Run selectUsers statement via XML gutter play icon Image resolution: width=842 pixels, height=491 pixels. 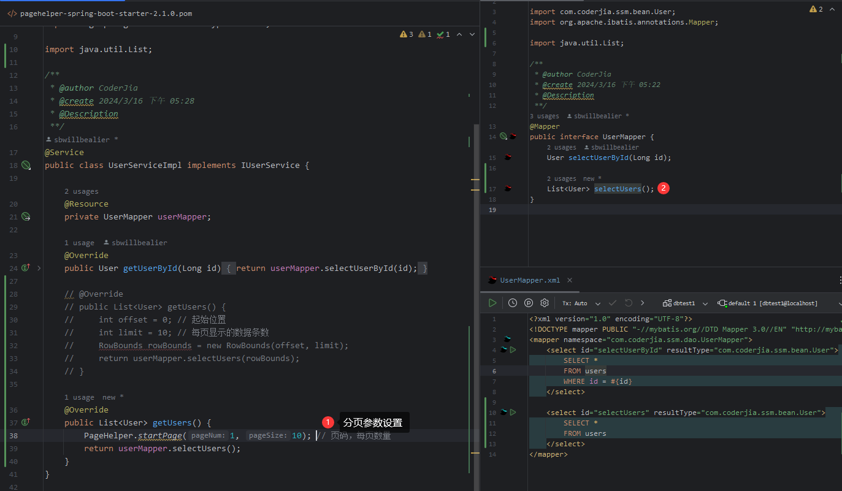click(514, 412)
